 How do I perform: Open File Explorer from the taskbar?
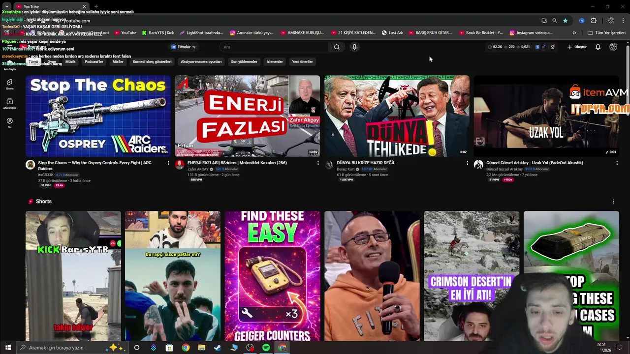coord(201,348)
